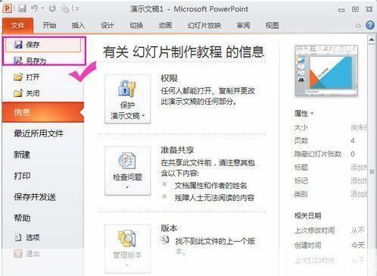The image size is (377, 276).
Task: Click the 选项 document icon
Action: [18, 237]
